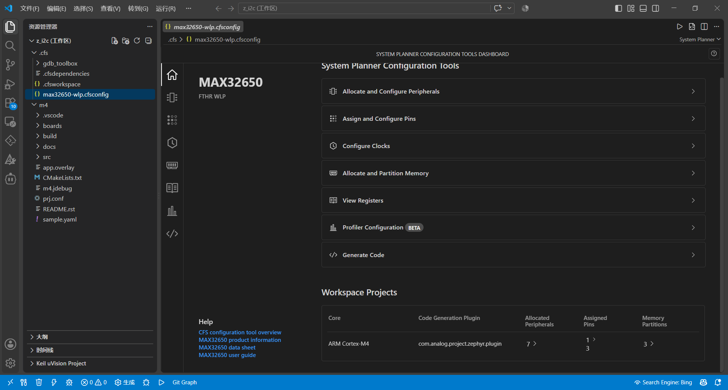
Task: Toggle primary side bar visibility
Action: [618, 8]
